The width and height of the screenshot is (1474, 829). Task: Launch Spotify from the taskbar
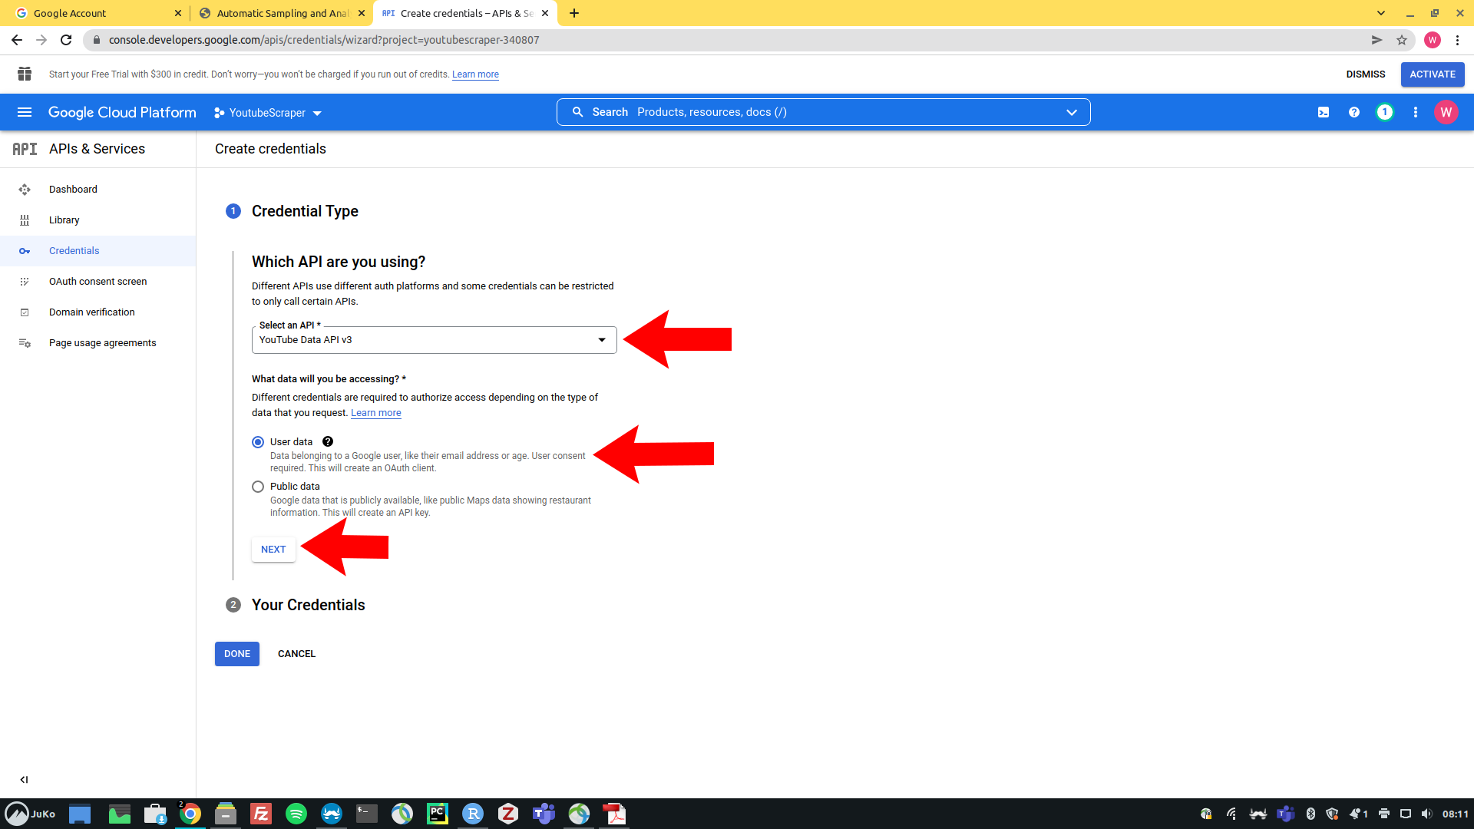[x=296, y=814]
